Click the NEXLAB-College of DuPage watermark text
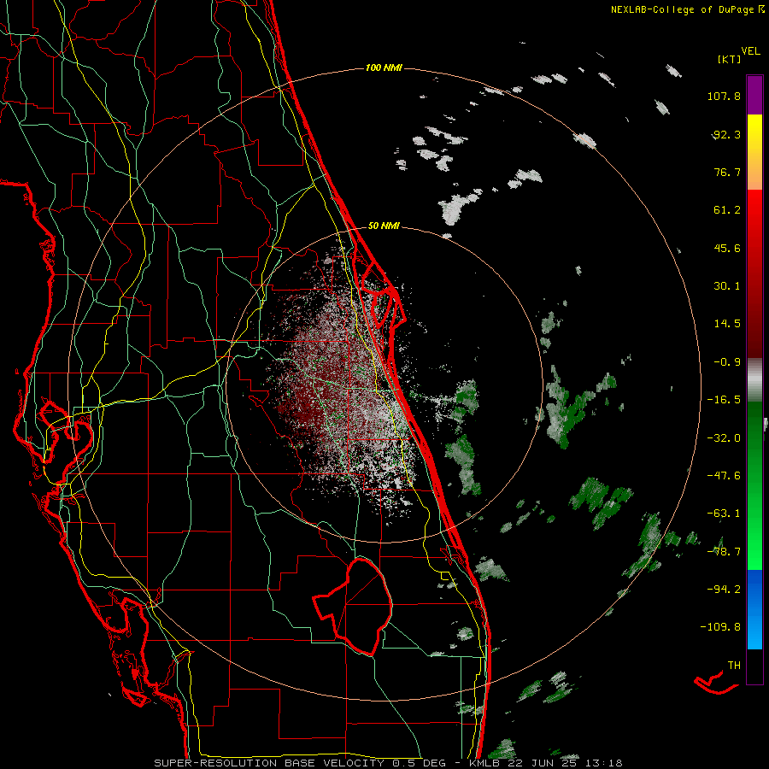This screenshot has width=769, height=769. coord(687,9)
